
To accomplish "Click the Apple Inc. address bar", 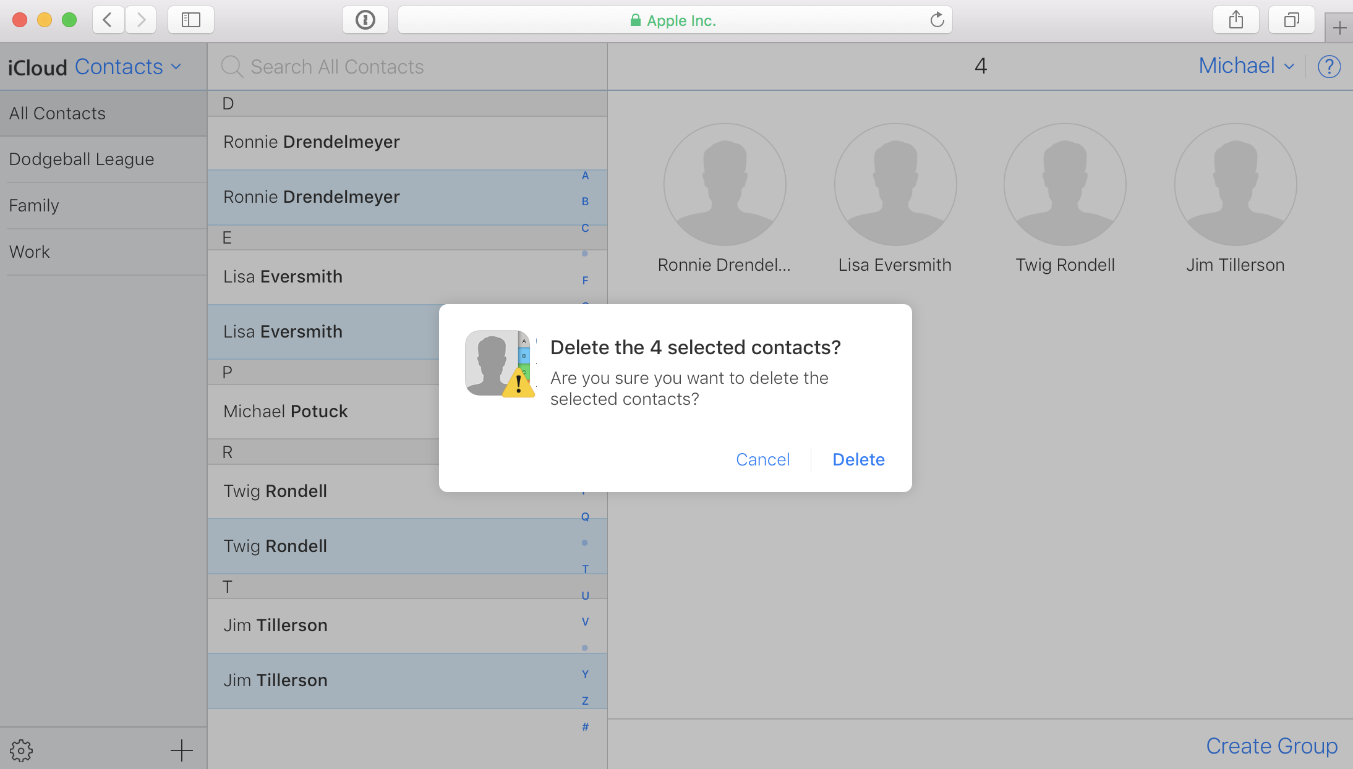I will 675,20.
